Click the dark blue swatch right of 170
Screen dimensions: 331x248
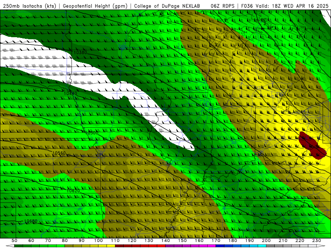220,246
